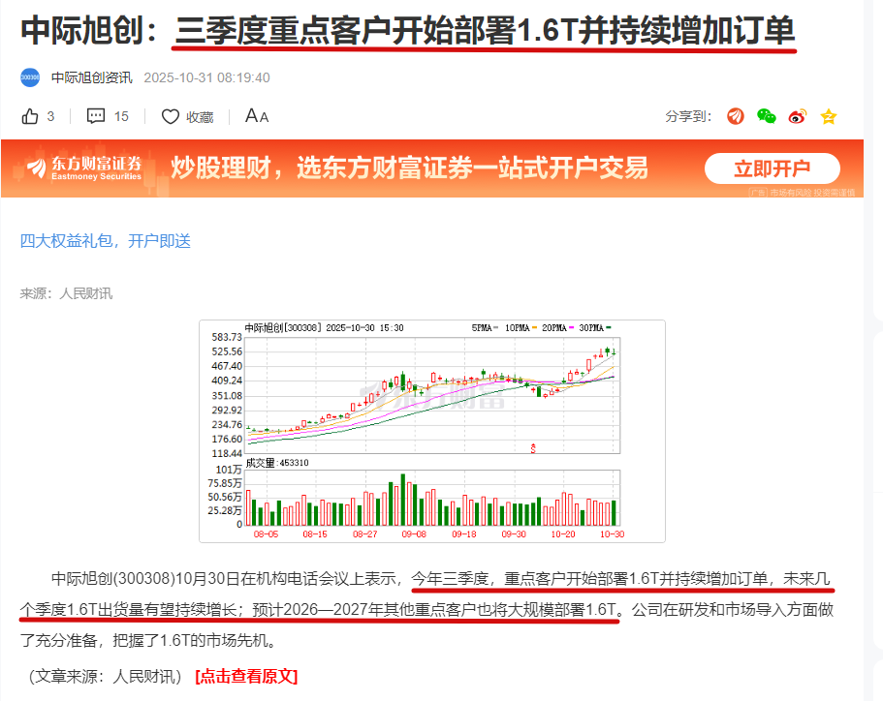
Task: Share to WeChat via green icon
Action: pyautogui.click(x=767, y=116)
